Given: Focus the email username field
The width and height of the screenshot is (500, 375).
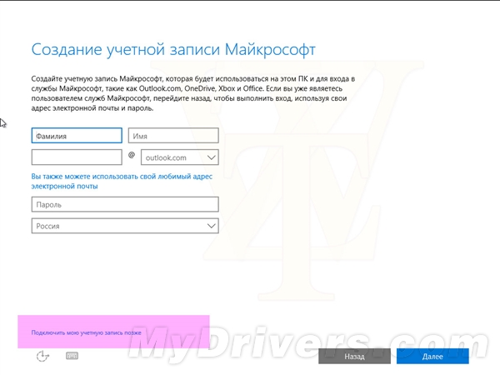Looking at the screenshot, I should [x=77, y=157].
